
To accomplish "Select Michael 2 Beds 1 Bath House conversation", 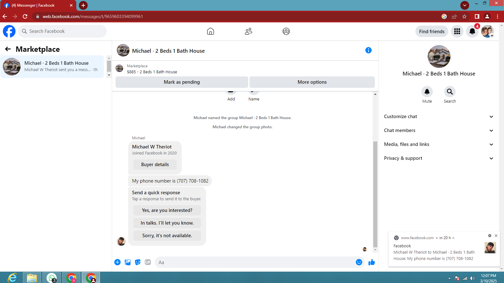I will pos(52,67).
